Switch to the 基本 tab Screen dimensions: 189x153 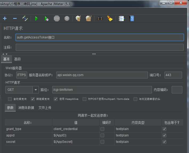click(x=6, y=59)
